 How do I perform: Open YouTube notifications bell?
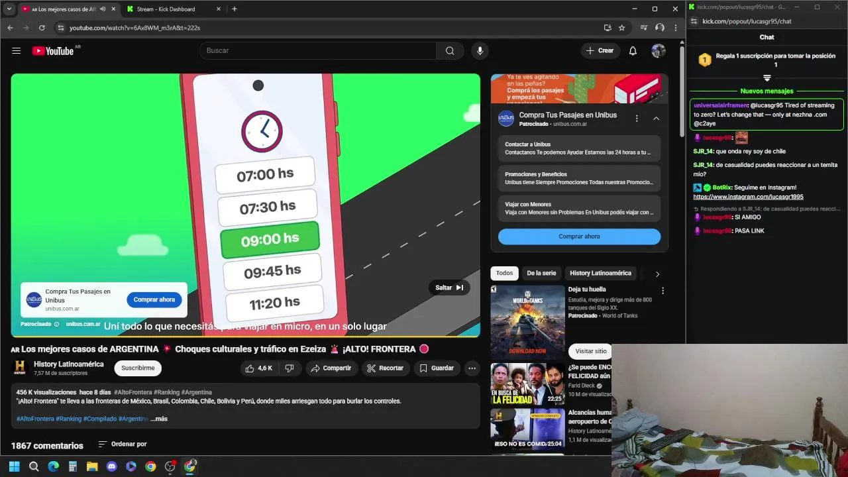pyautogui.click(x=633, y=51)
